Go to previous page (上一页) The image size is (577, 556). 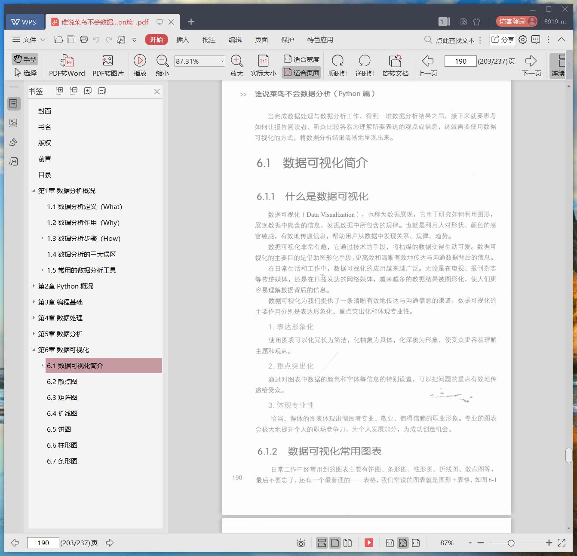(427, 65)
